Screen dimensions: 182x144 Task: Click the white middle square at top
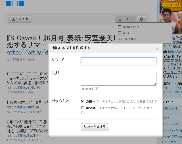[x=15, y=3]
